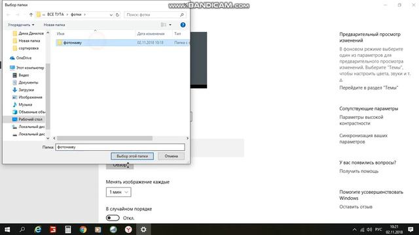Click the Отмена button
The image size is (419, 235).
pos(171,156)
